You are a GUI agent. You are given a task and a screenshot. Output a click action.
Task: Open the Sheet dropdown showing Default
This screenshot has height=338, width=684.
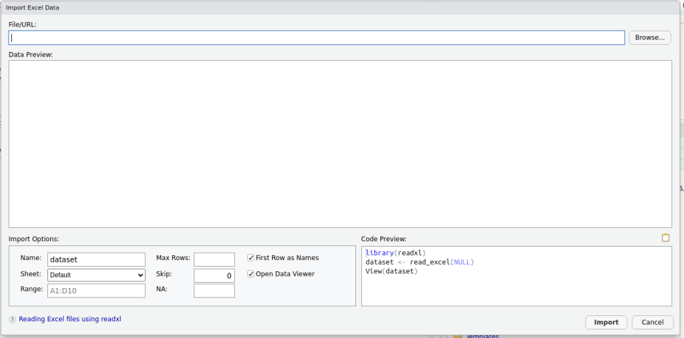coord(96,275)
